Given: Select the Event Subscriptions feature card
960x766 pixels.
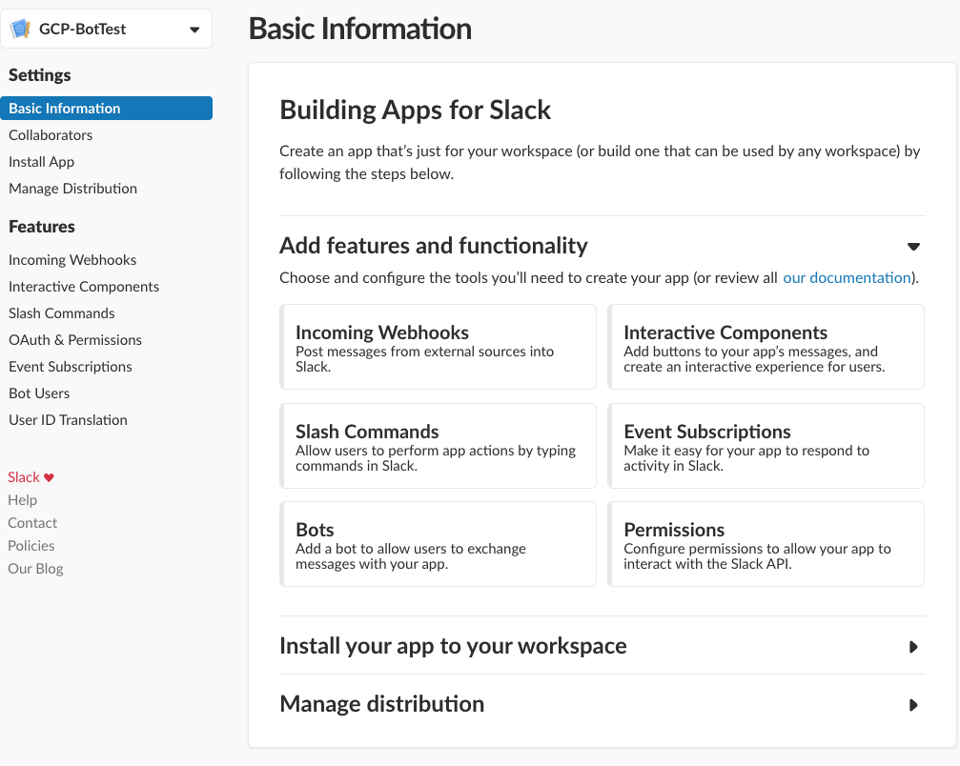Looking at the screenshot, I should pos(766,446).
